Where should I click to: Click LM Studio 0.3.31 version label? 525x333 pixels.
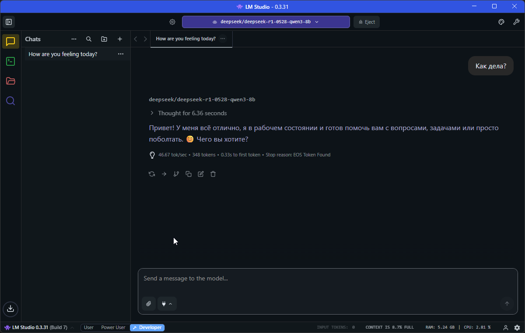pyautogui.click(x=36, y=327)
